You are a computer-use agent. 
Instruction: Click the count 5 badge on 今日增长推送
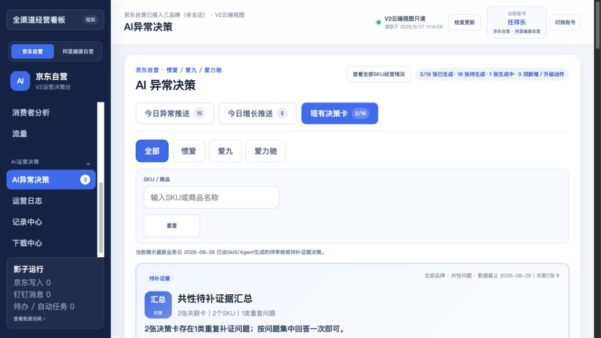tap(282, 113)
